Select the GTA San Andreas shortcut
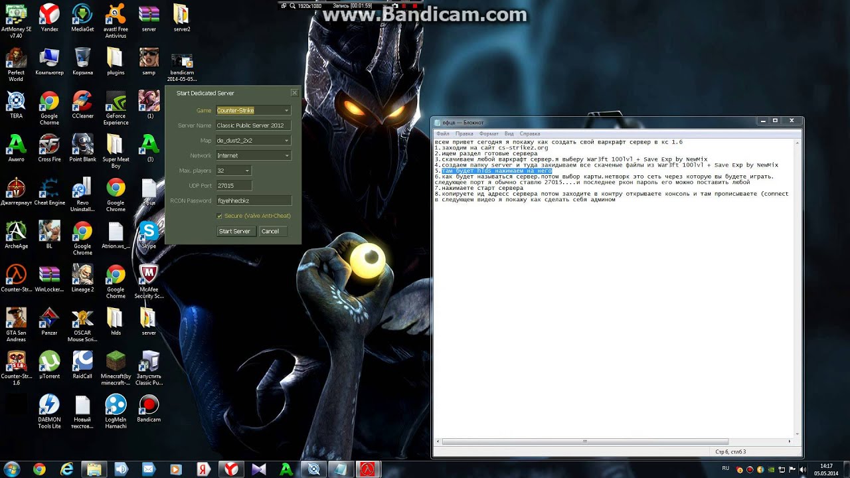The width and height of the screenshot is (850, 478). pyautogui.click(x=16, y=323)
